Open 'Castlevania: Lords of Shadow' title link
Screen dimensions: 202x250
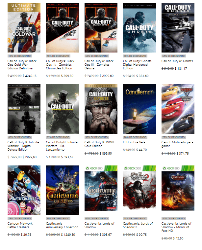pos(99,225)
